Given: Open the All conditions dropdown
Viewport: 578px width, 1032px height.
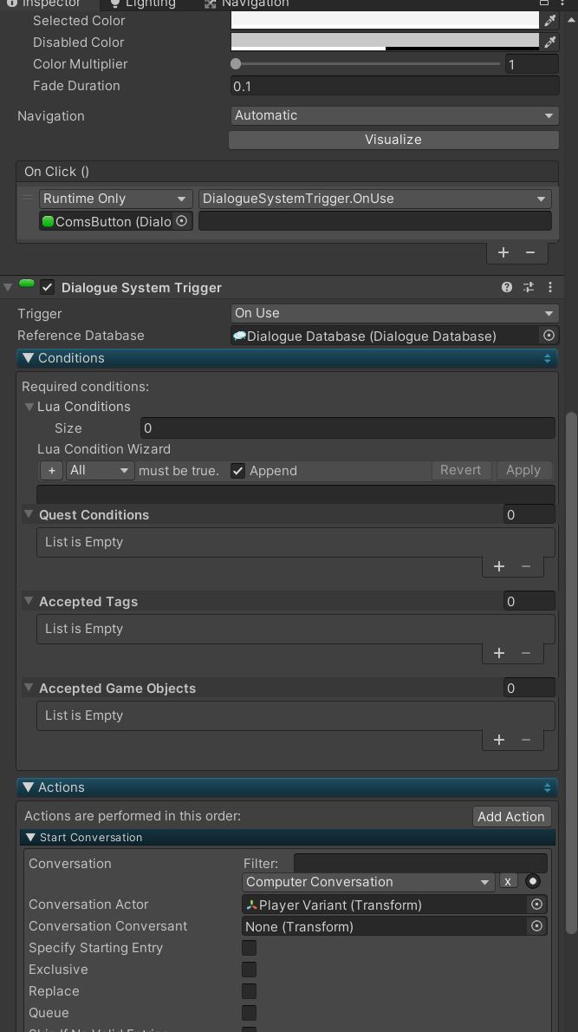Looking at the screenshot, I should tap(101, 471).
